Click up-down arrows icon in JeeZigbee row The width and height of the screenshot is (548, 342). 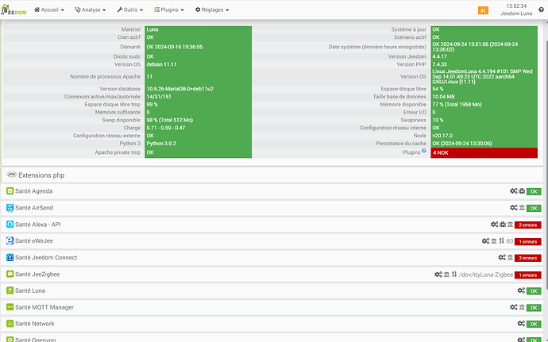(454, 275)
